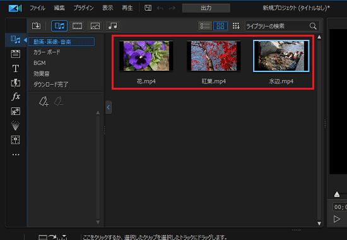Switch to detail list view
347x240 pixels.
[205, 26]
